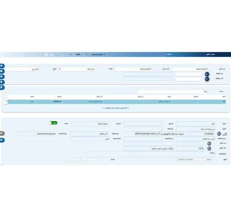
Task: Click the table scroll down arrow
Action: point(6,104)
